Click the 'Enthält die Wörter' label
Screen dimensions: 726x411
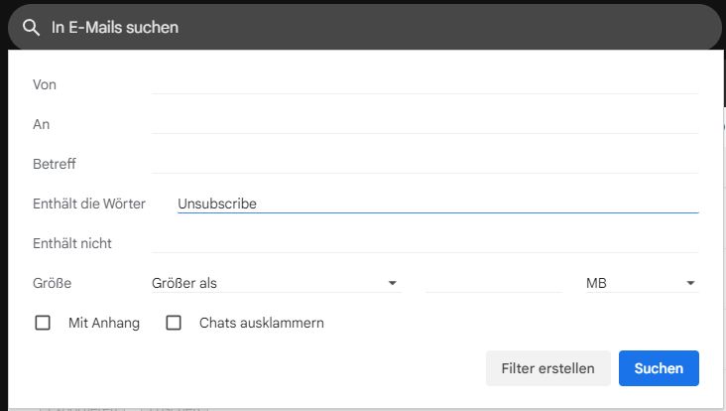89,204
